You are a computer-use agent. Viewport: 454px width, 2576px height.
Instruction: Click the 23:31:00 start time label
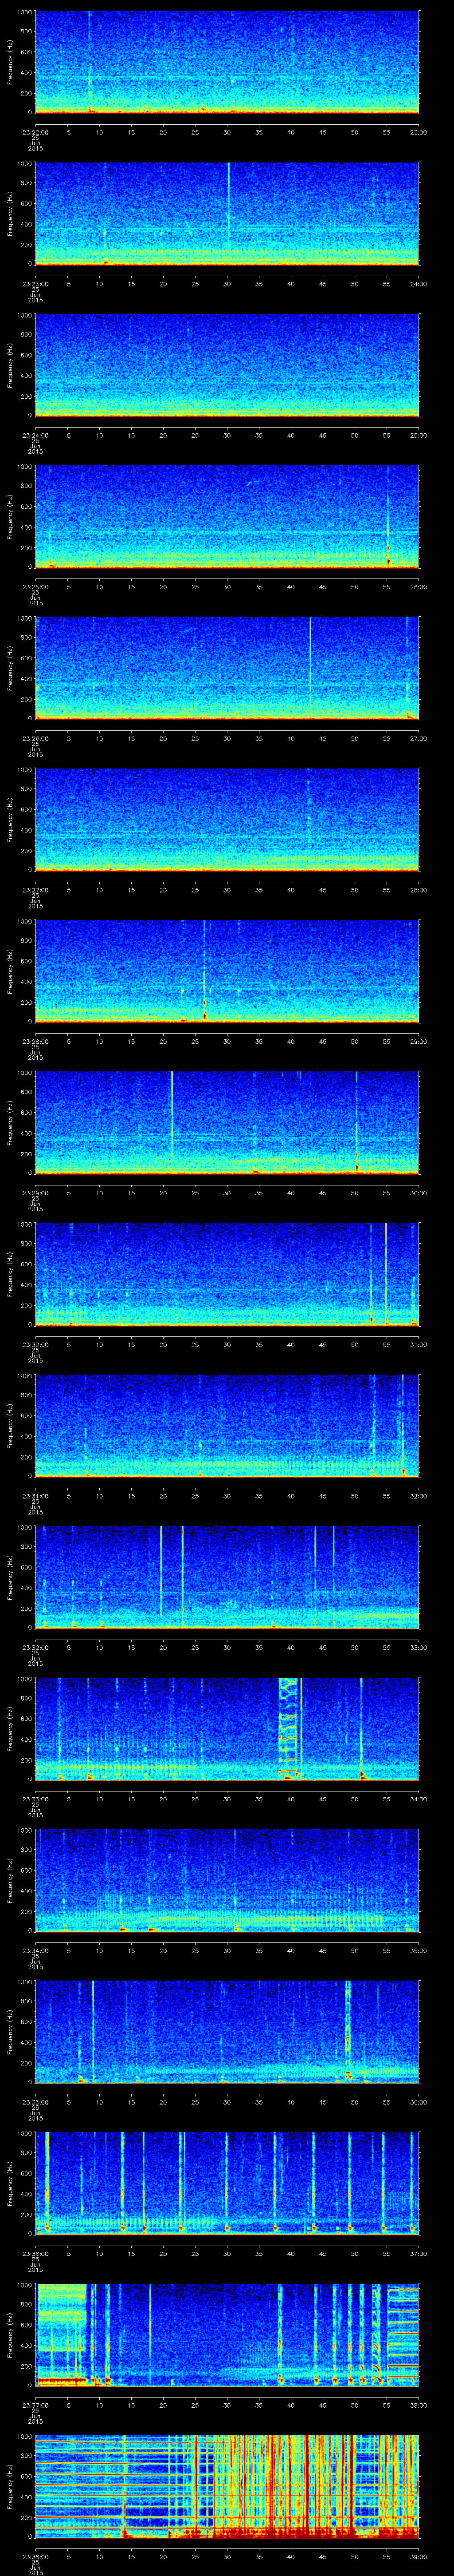pyautogui.click(x=35, y=1495)
